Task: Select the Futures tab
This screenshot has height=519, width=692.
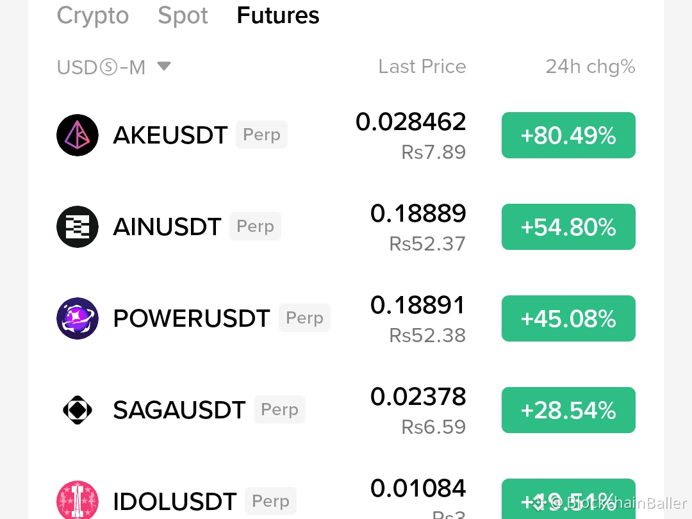Action: 278,15
